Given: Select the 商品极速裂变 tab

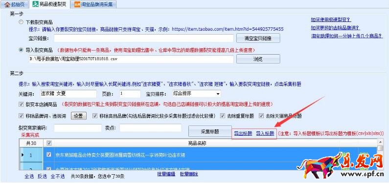Looking at the screenshot, I should click(49, 4).
